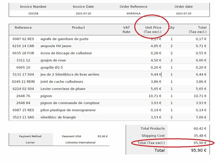
Task: Click unit price 10,71 €
Action: tap(155, 96)
